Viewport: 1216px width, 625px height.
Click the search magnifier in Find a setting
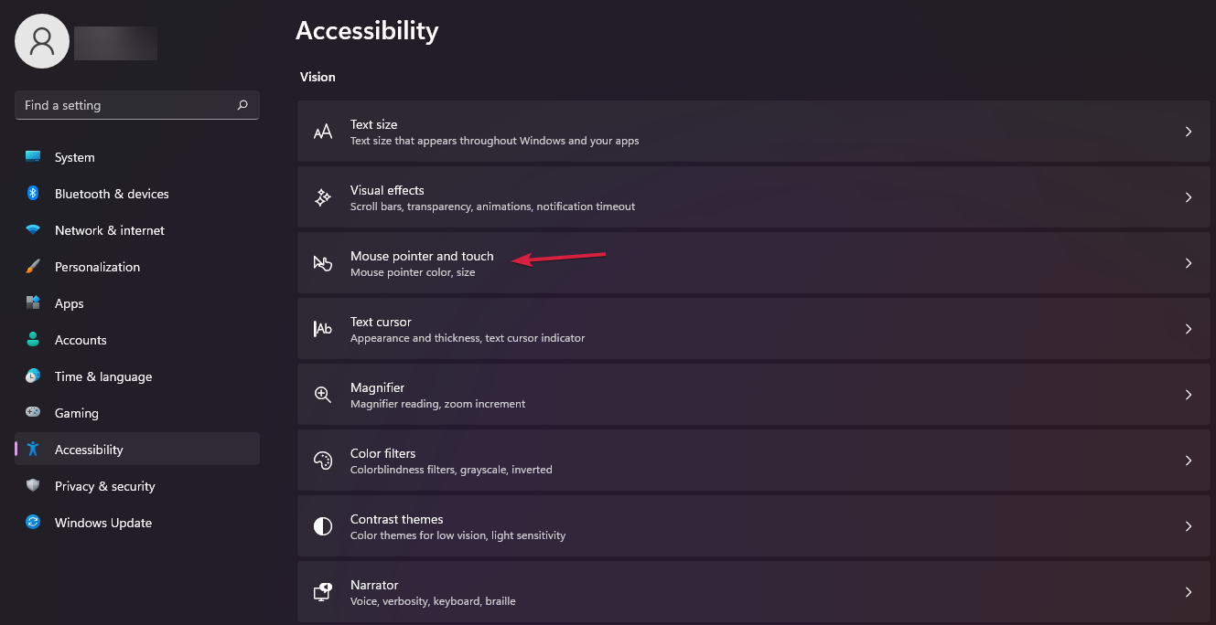pos(242,105)
